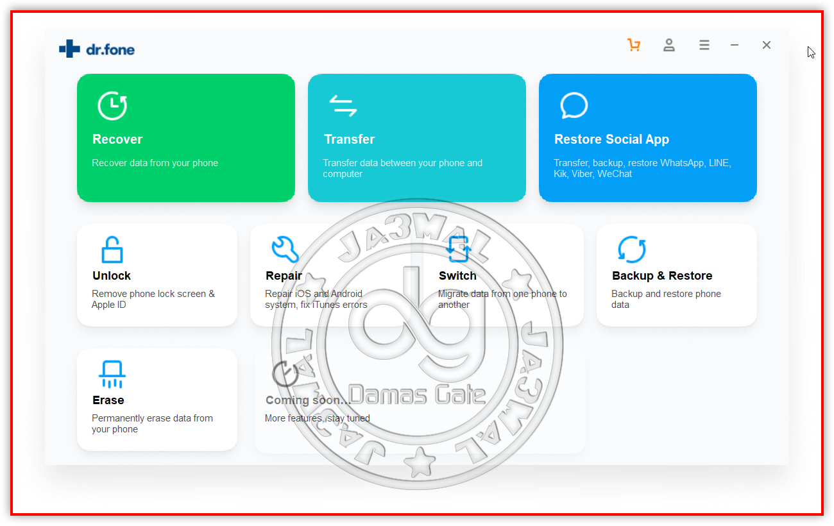Viewport: 834px width, 526px height.
Task: Open the user account icon
Action: point(669,45)
